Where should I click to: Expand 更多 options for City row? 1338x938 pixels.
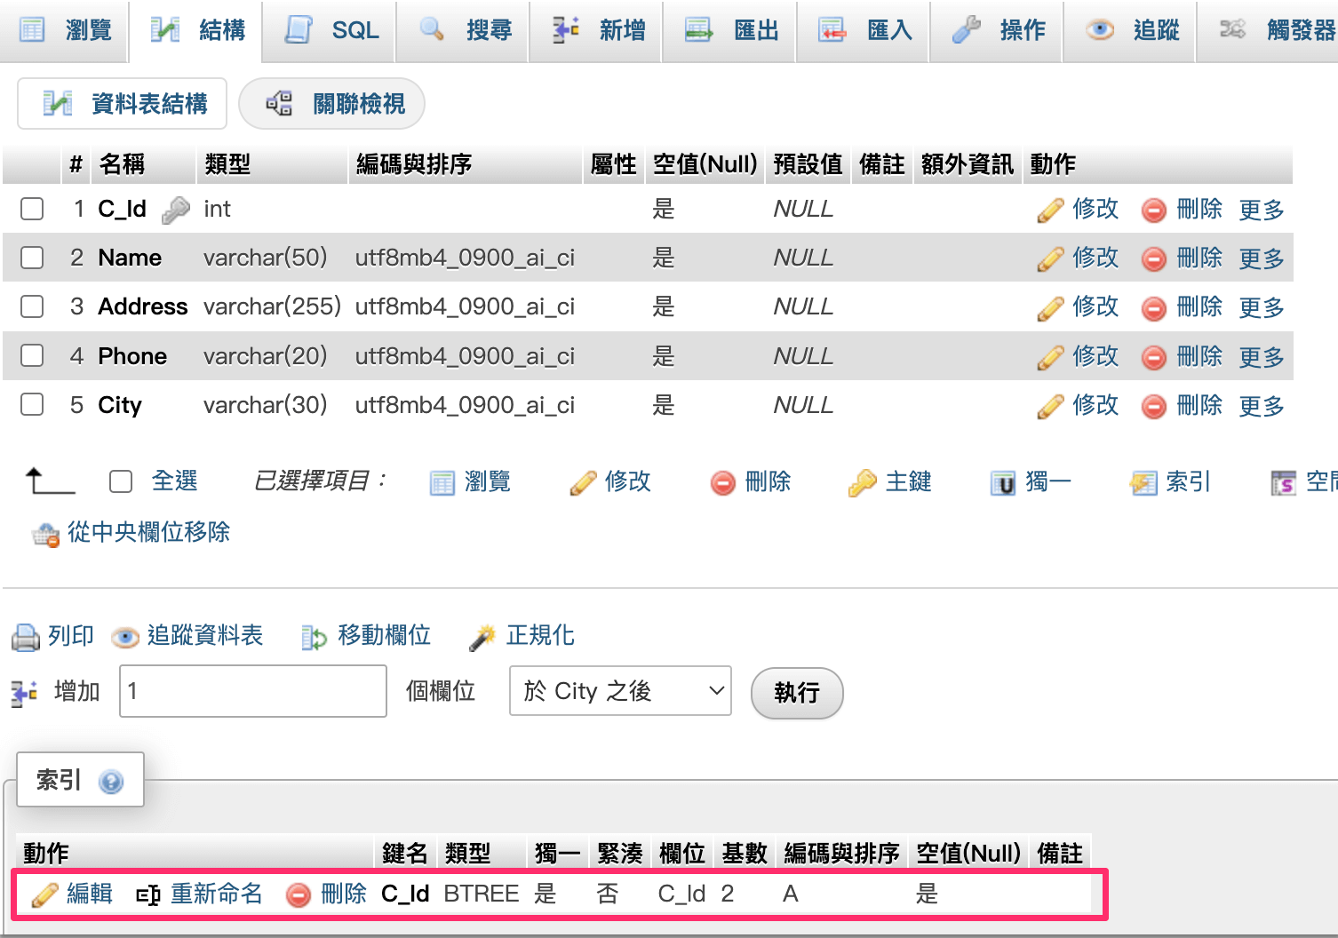click(1262, 406)
